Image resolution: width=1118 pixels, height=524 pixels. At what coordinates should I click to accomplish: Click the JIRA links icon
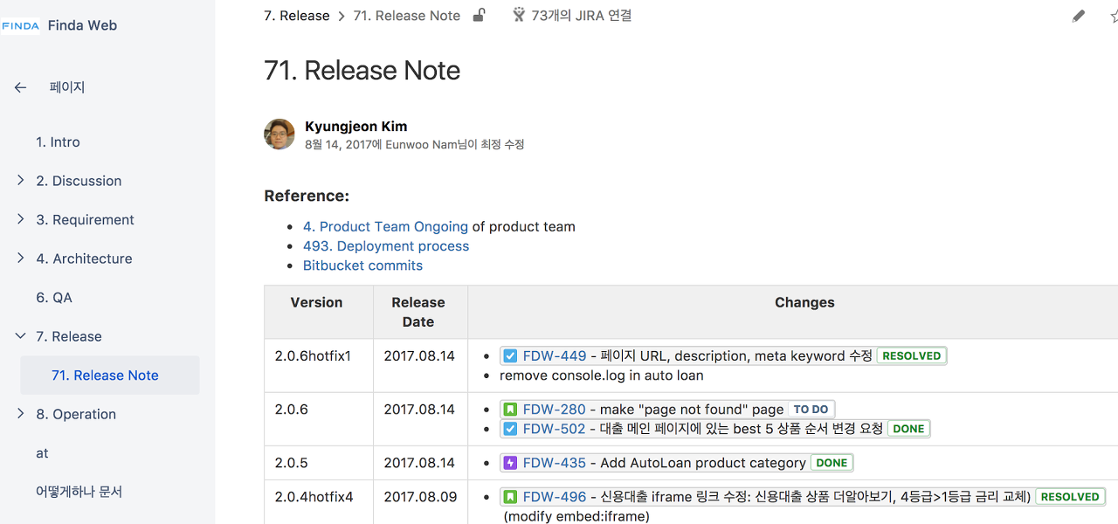tap(519, 15)
